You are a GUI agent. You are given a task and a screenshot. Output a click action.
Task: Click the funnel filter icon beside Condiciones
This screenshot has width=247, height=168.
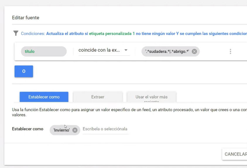[16, 33]
